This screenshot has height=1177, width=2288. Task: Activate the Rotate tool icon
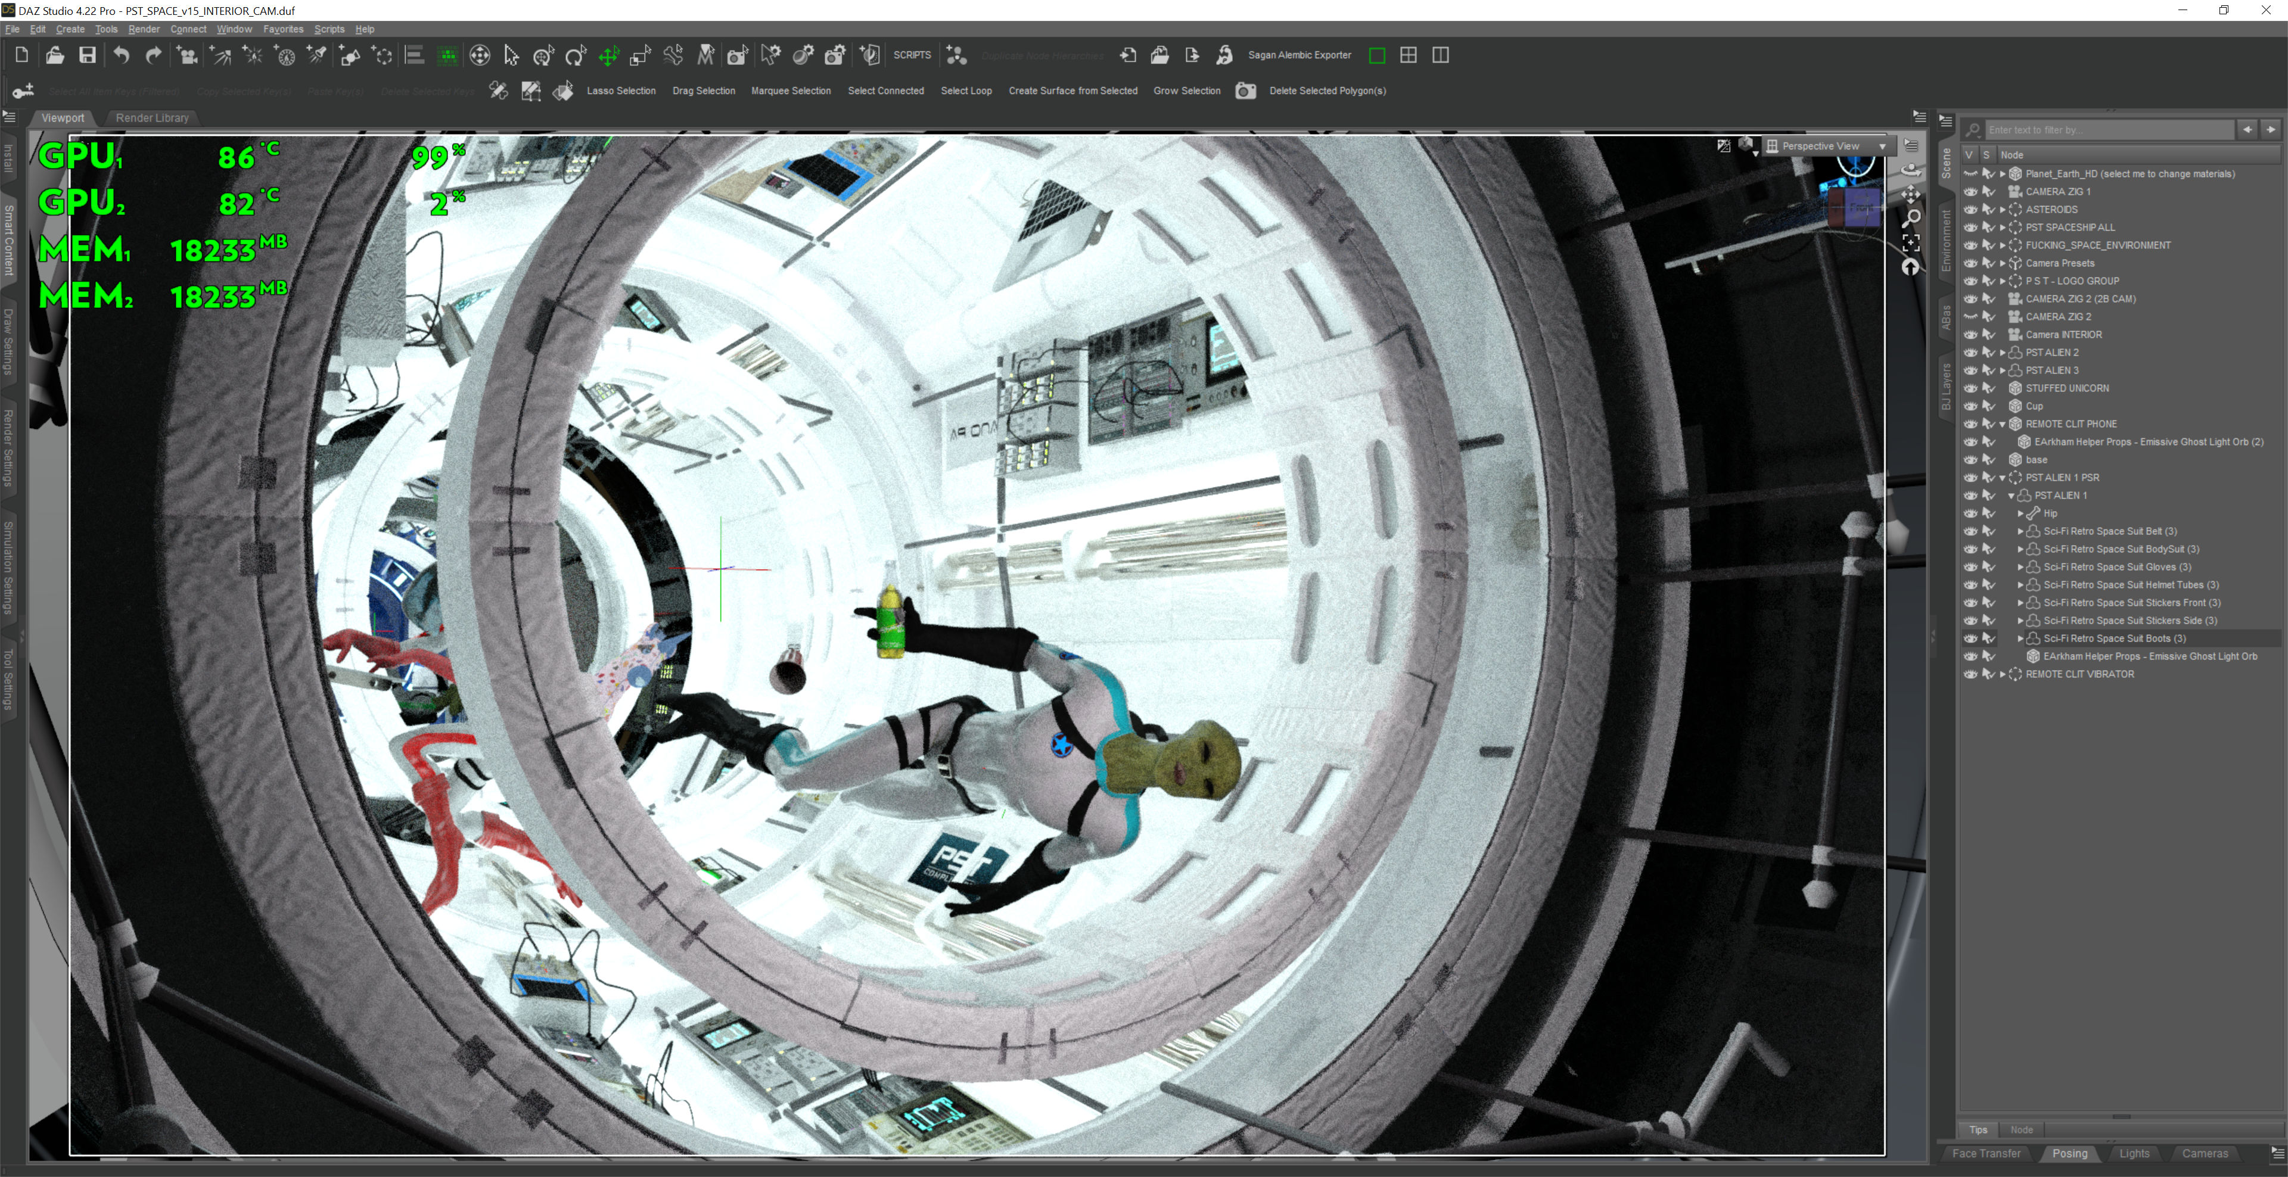pyautogui.click(x=576, y=56)
